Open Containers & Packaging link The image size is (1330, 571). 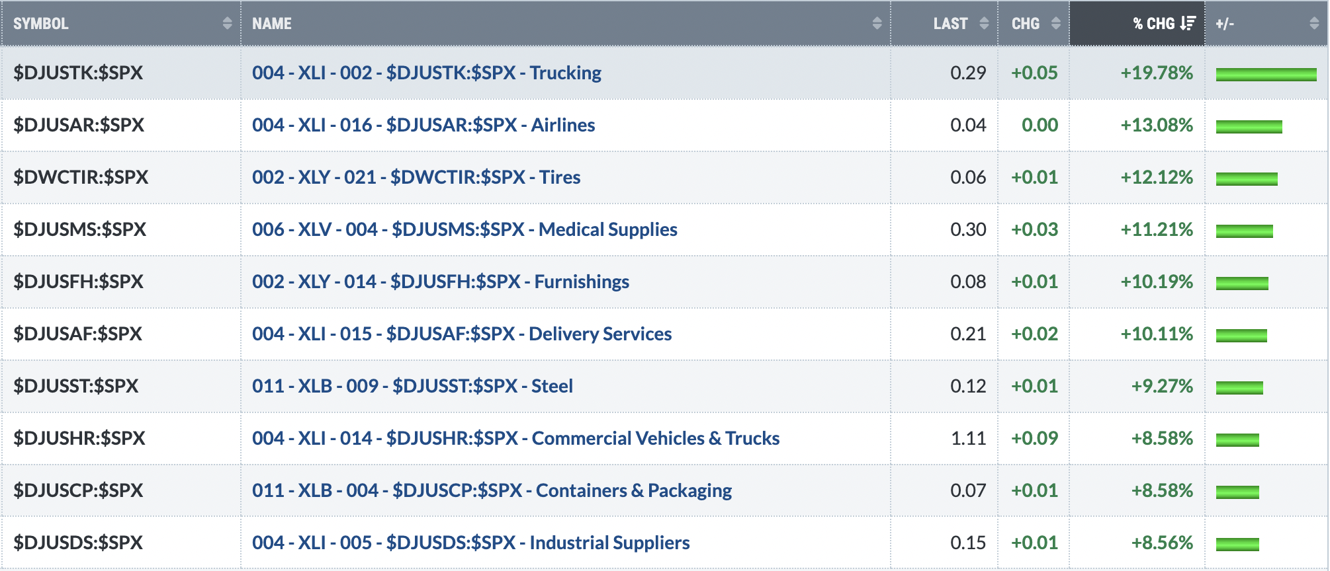(492, 490)
